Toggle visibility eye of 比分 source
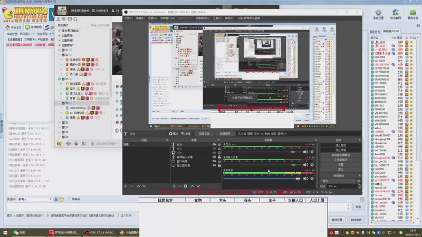The width and height of the screenshot is (422, 237). click(214, 144)
